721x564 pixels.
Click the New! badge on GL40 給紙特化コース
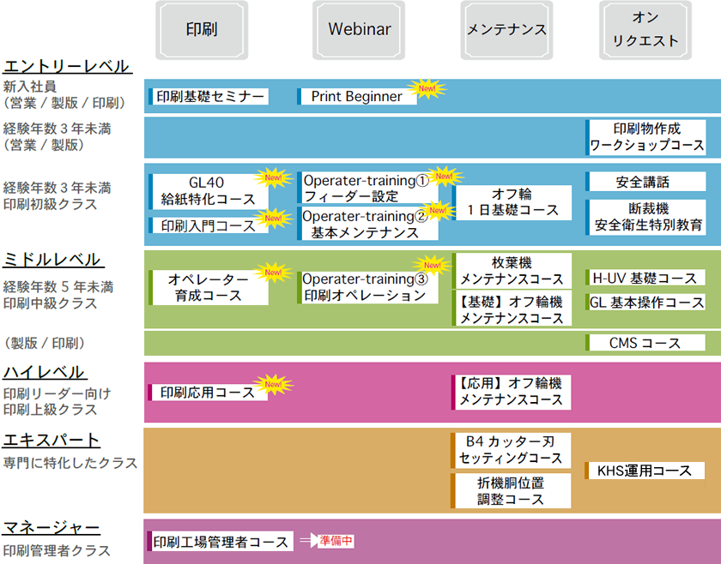(x=273, y=177)
